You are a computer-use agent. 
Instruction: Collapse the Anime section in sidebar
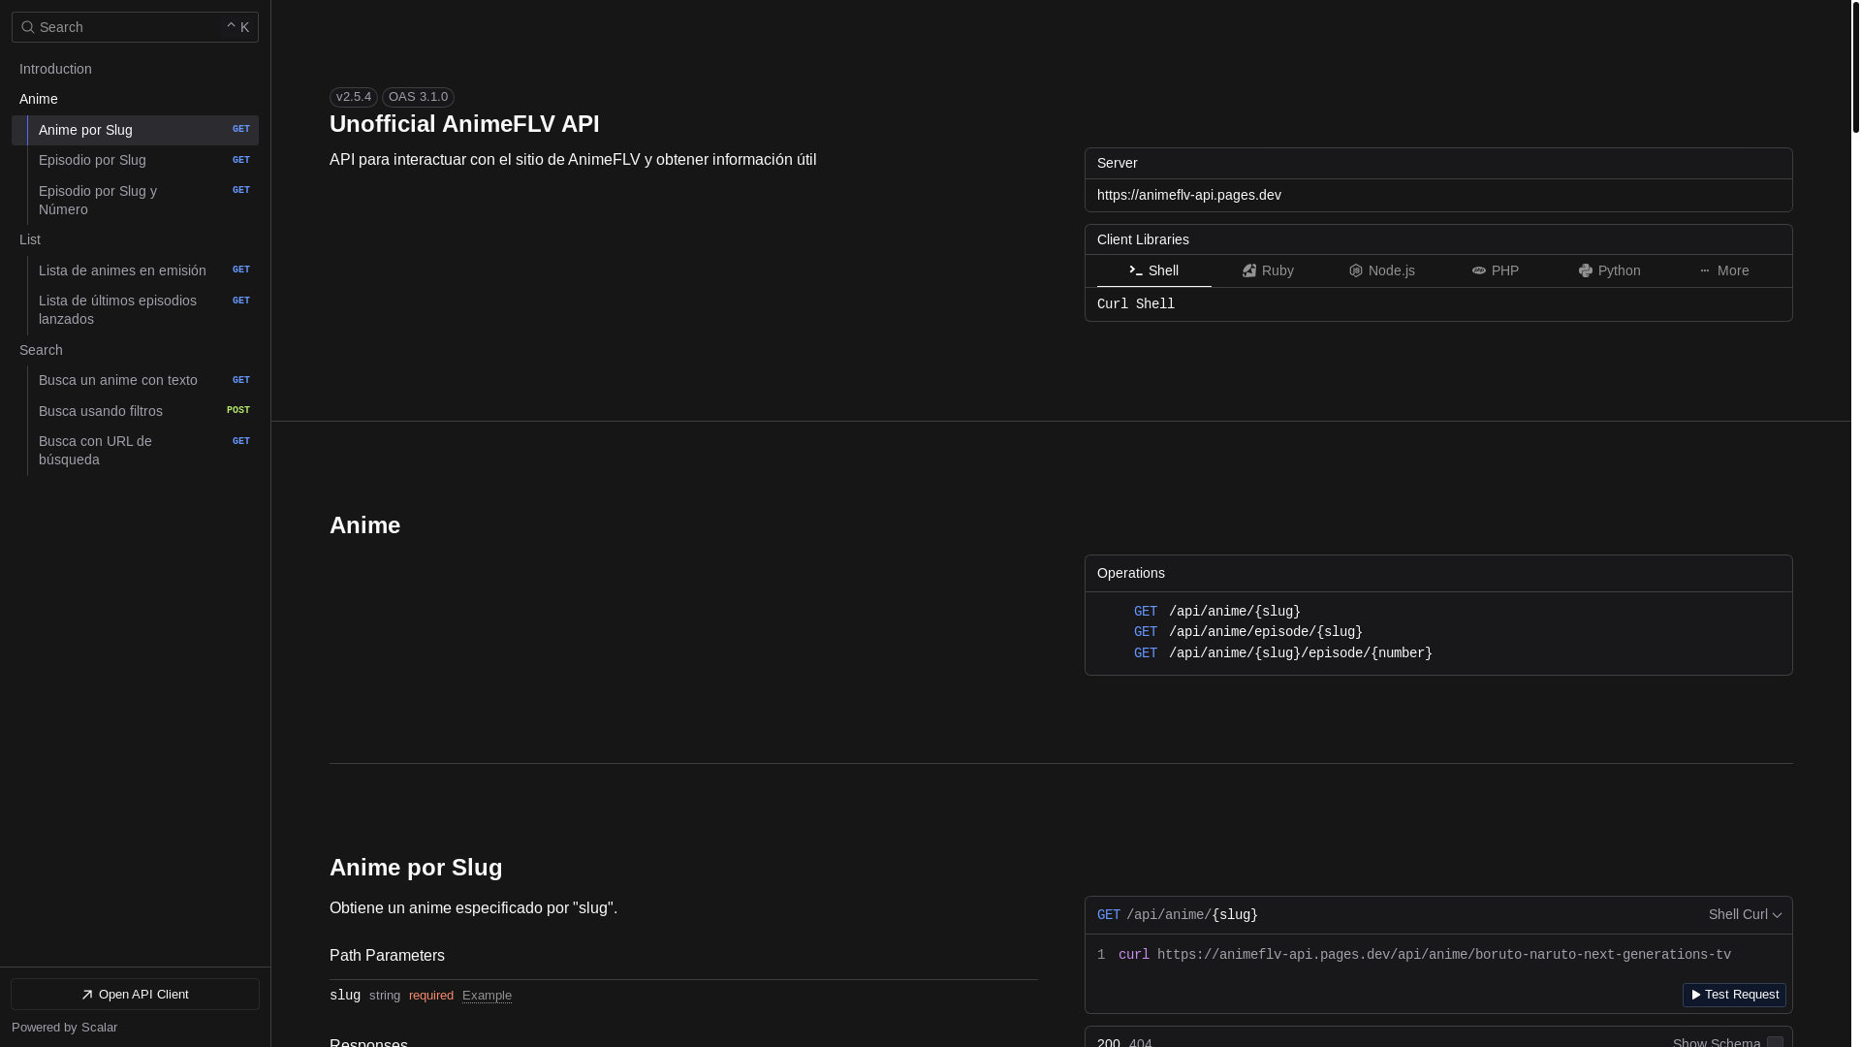click(135, 99)
